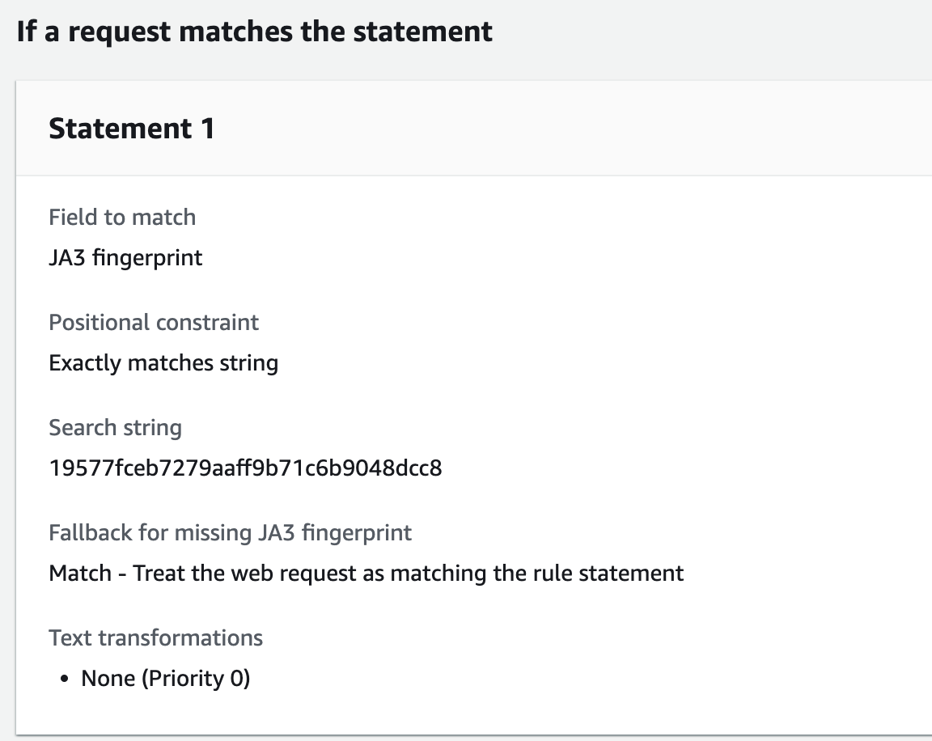
Task: Click the 'Search string' label
Action: pyautogui.click(x=115, y=427)
